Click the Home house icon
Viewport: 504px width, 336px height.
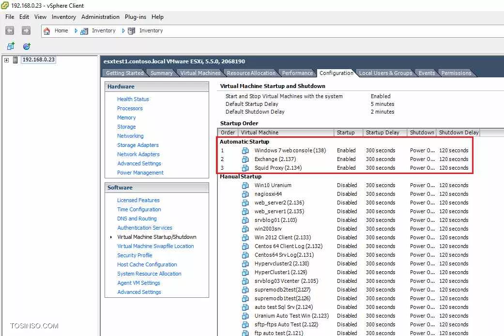[x=47, y=31]
